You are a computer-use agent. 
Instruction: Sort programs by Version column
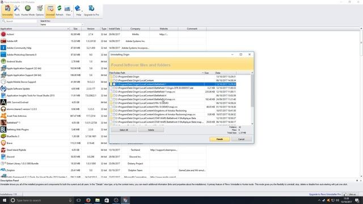click(x=91, y=29)
